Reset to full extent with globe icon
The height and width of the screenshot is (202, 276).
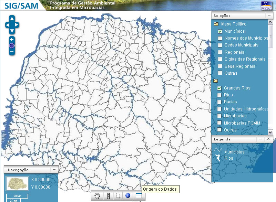[x=12, y=45]
